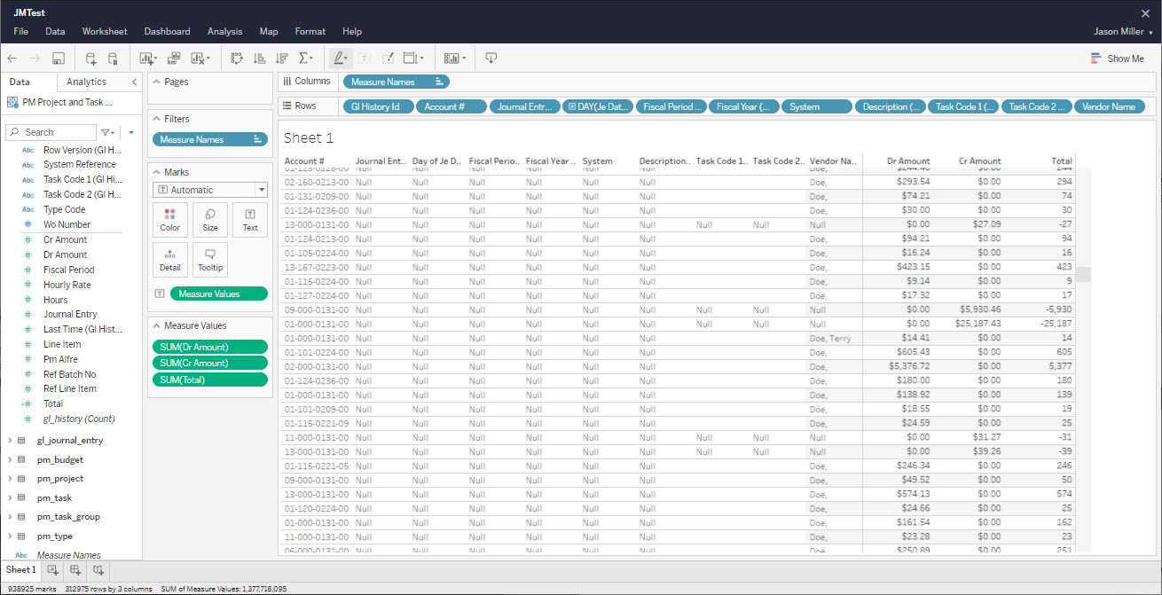
Task: Collapse the Data side pane
Action: 134,82
